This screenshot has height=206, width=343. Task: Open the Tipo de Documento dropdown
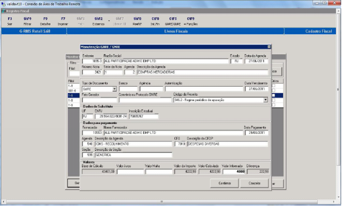(114, 88)
